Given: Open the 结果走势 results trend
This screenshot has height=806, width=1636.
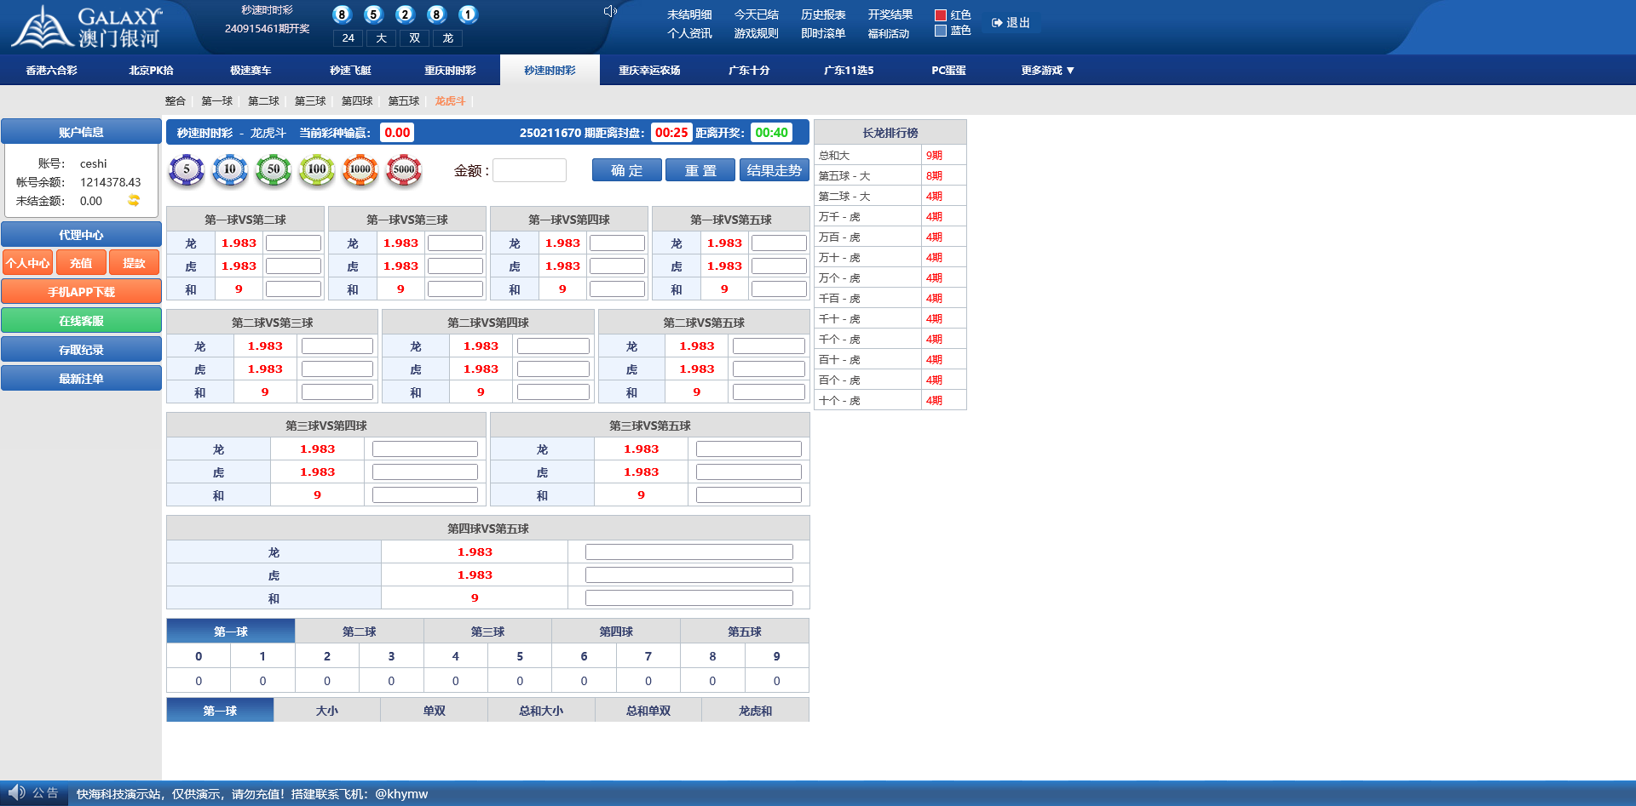Looking at the screenshot, I should (774, 170).
